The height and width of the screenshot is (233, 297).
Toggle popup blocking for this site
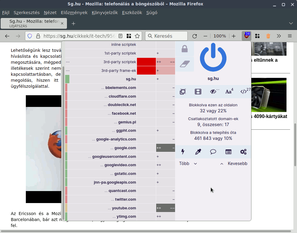pyautogui.click(x=183, y=92)
